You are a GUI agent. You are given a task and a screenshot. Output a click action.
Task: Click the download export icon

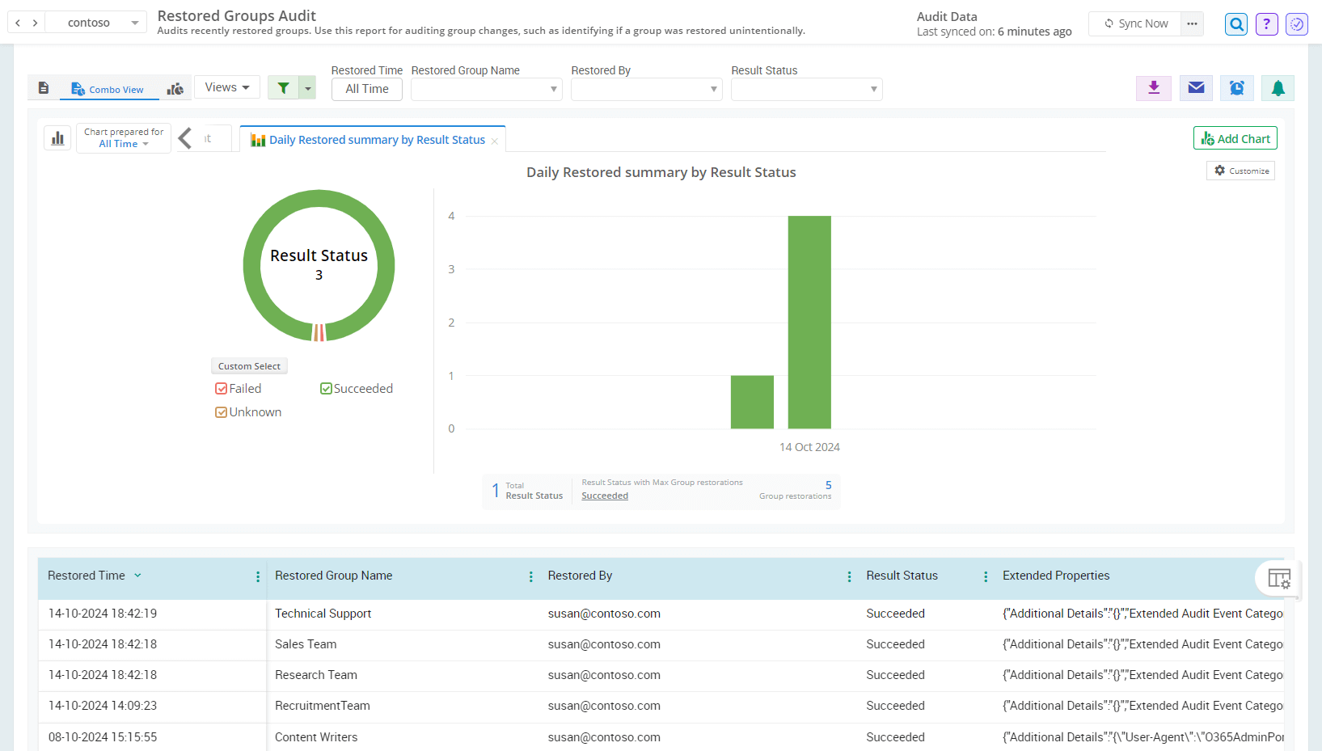pos(1154,88)
